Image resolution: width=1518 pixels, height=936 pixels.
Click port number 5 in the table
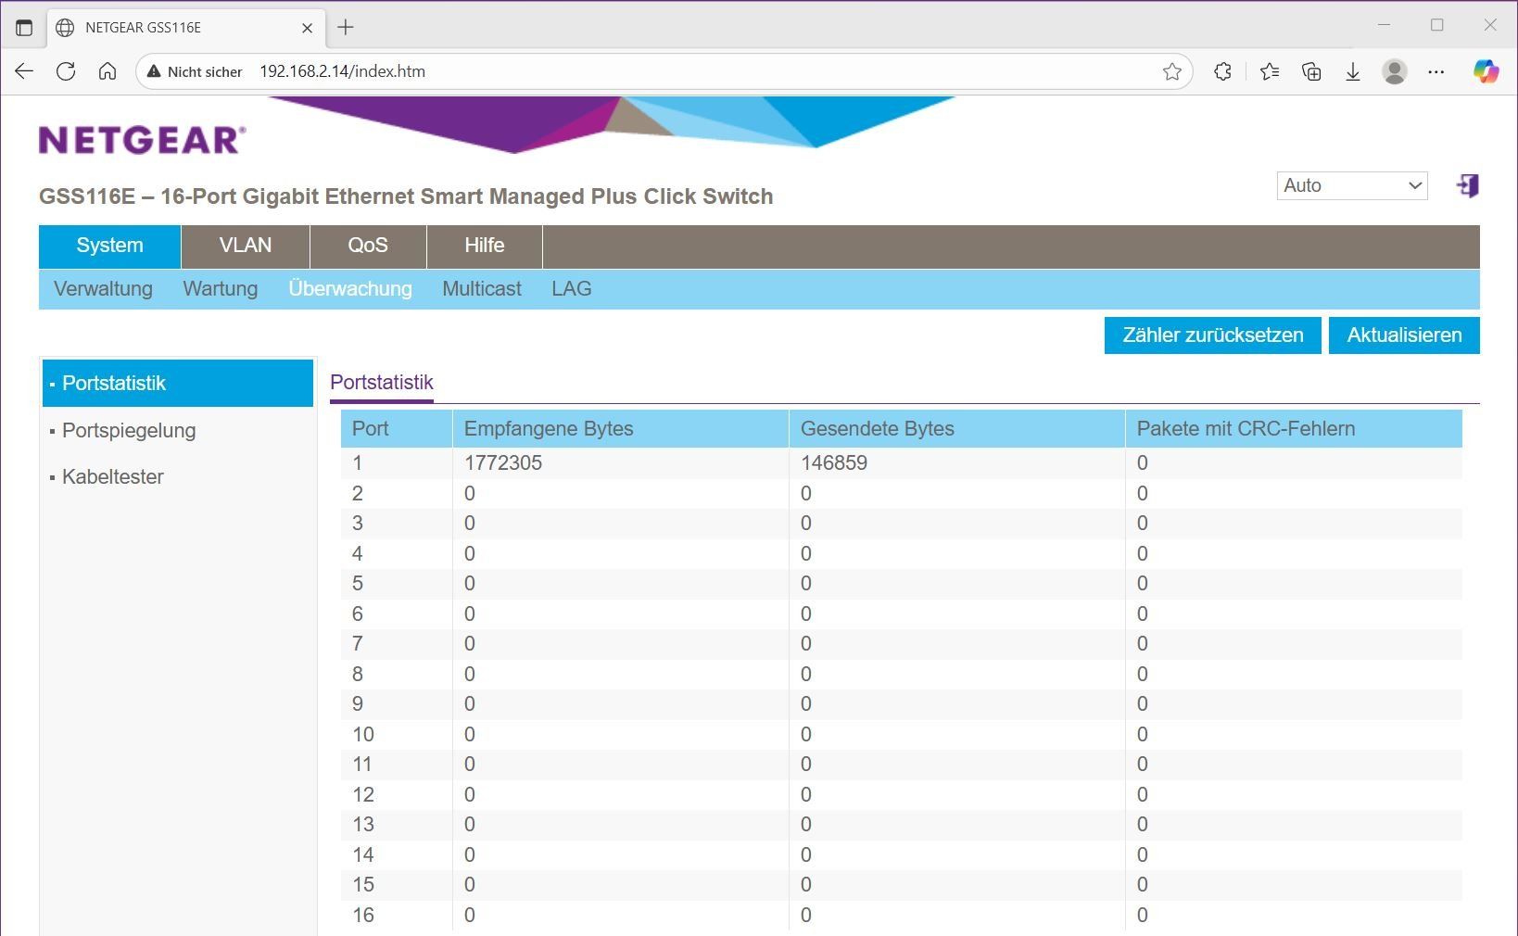pos(358,584)
